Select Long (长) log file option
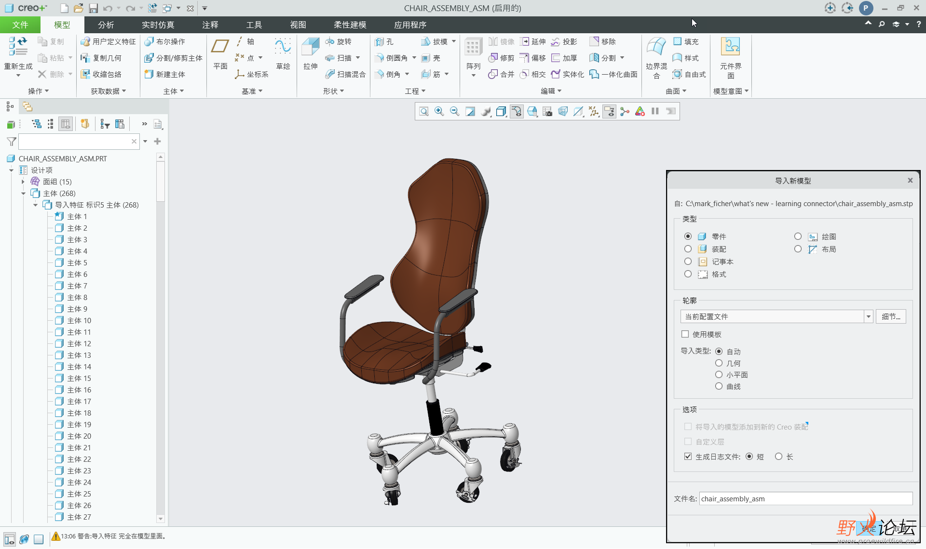Viewport: 926px width, 549px height. (x=778, y=457)
